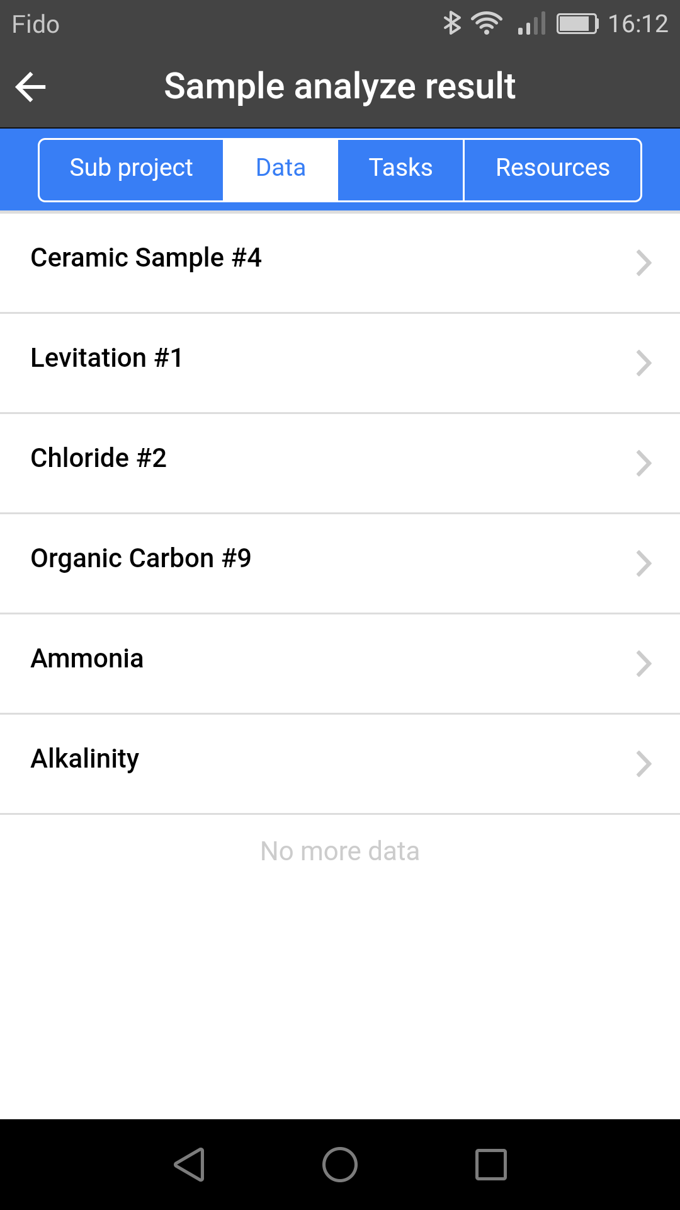This screenshot has width=680, height=1210.
Task: Open the Ammonia data entry
Action: tap(340, 664)
